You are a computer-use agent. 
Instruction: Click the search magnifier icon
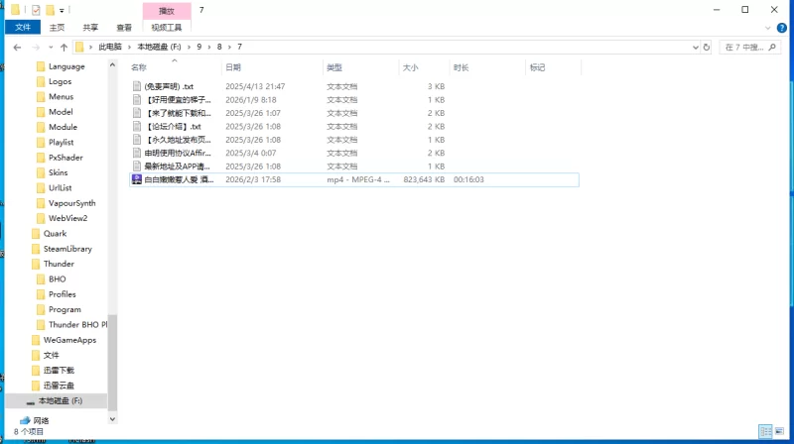point(772,47)
